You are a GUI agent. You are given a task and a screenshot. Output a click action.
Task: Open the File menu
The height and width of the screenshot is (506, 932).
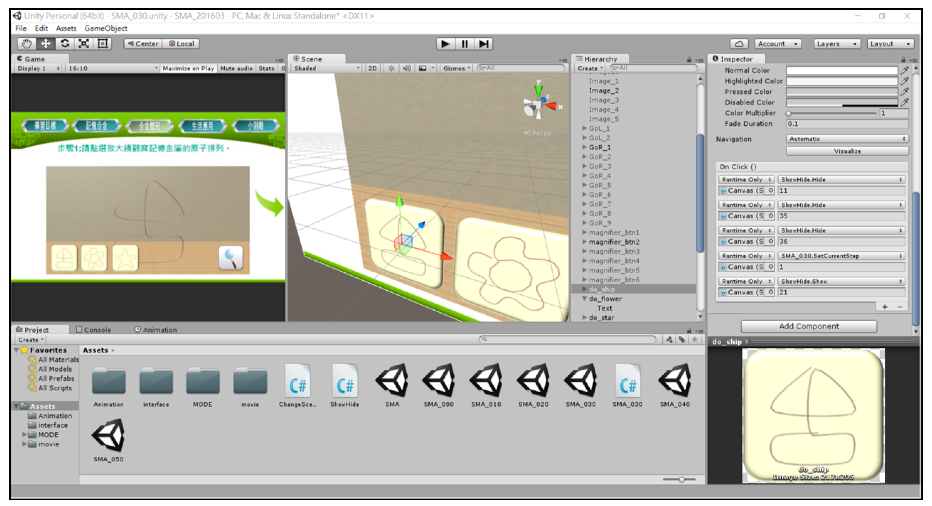21,28
